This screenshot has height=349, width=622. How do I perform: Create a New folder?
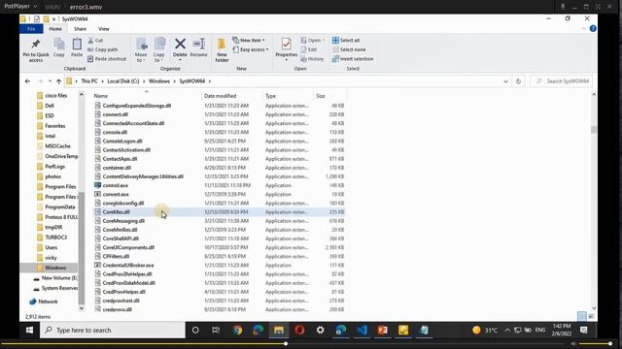[x=222, y=49]
